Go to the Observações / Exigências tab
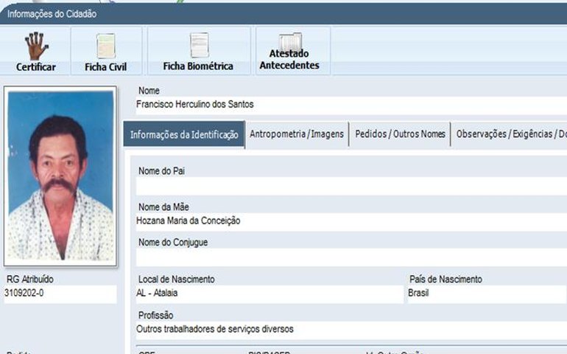This screenshot has height=354, width=567. [510, 135]
